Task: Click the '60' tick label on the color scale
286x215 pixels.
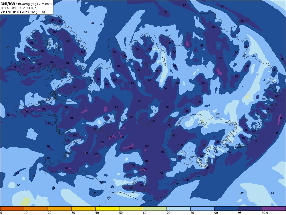Action: (144, 213)
